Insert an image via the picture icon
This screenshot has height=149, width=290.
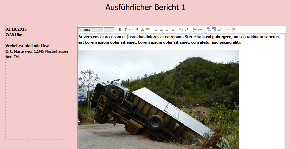tap(220, 30)
